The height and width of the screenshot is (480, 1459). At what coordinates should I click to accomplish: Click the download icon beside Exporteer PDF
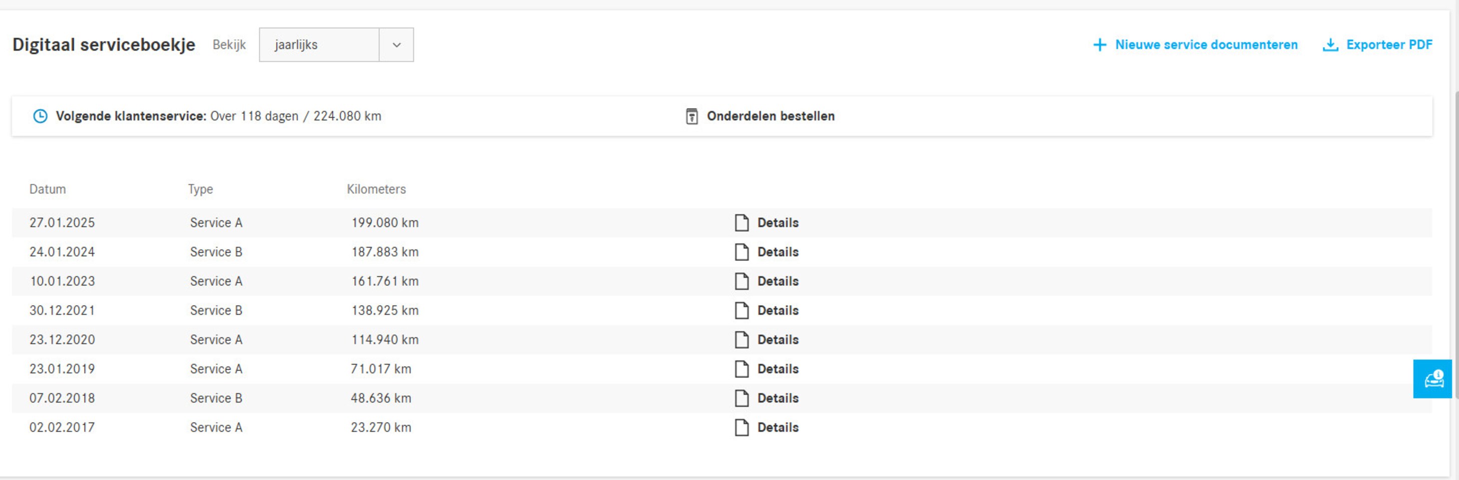pos(1330,44)
